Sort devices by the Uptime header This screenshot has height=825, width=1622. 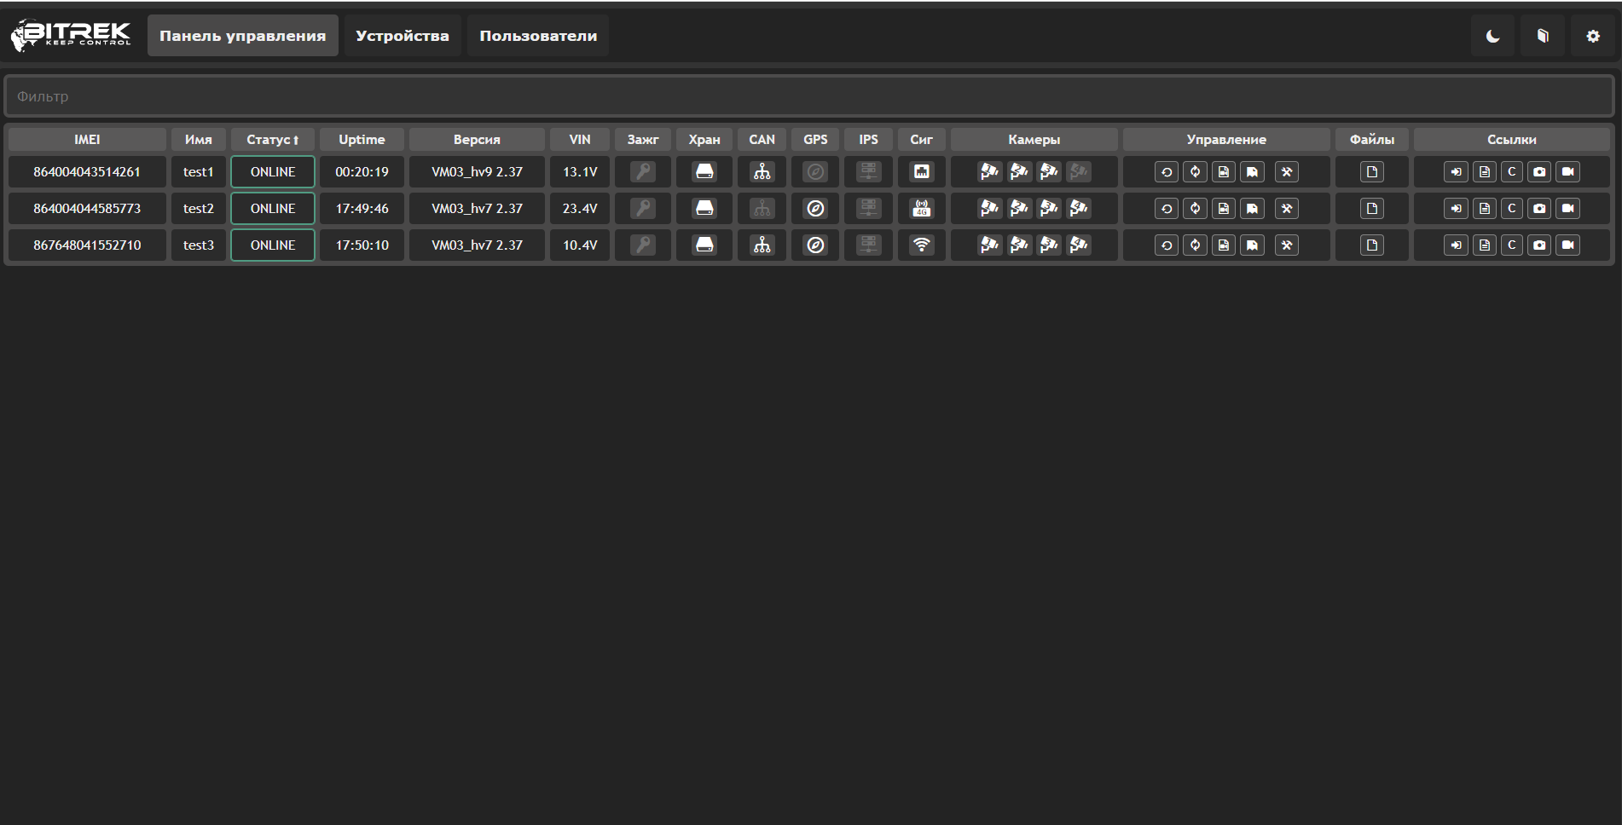click(x=362, y=140)
